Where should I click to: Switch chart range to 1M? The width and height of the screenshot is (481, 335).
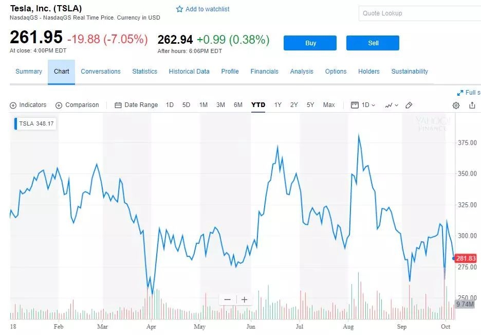(x=203, y=105)
